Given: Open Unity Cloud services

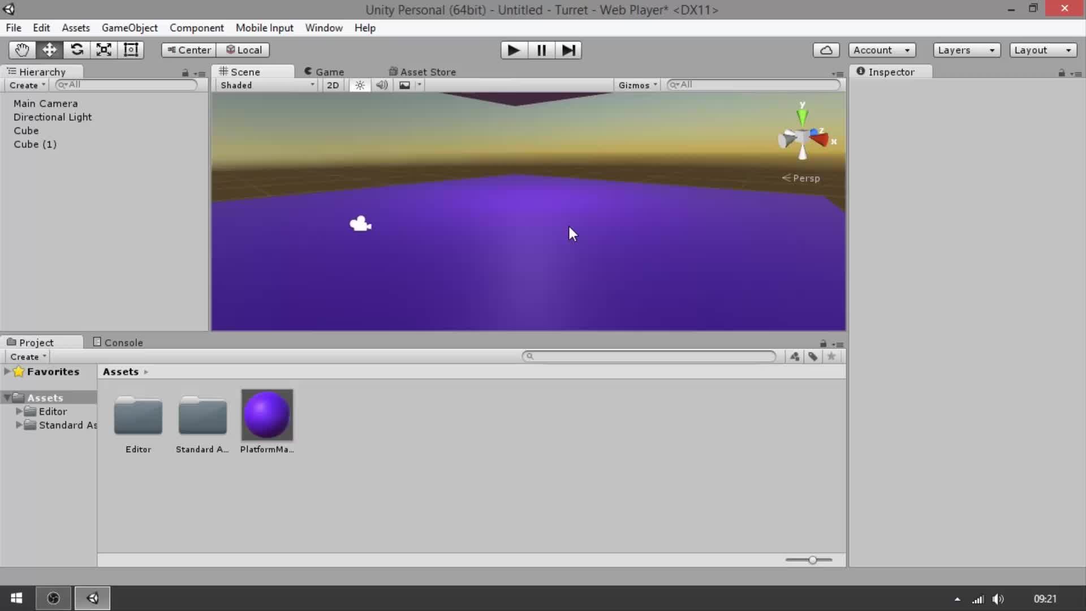Looking at the screenshot, I should pyautogui.click(x=826, y=50).
